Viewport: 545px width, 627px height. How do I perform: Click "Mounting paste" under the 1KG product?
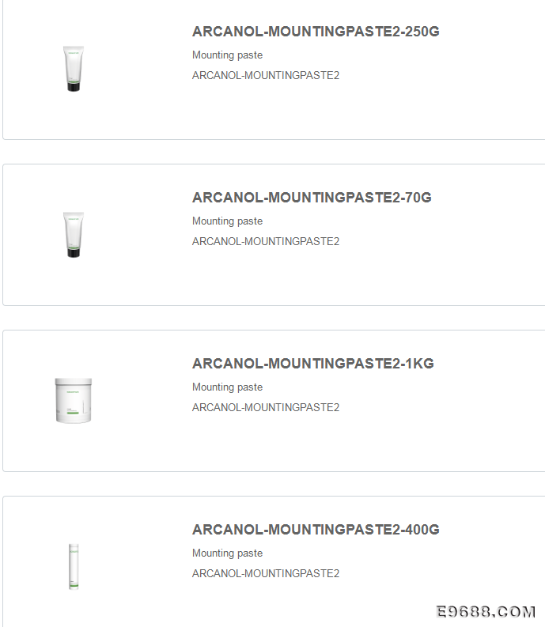tap(227, 387)
